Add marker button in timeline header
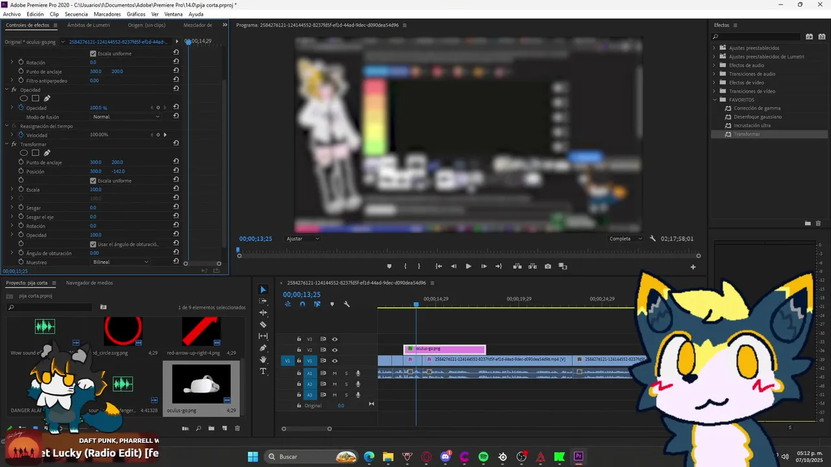The image size is (831, 467). click(x=332, y=304)
